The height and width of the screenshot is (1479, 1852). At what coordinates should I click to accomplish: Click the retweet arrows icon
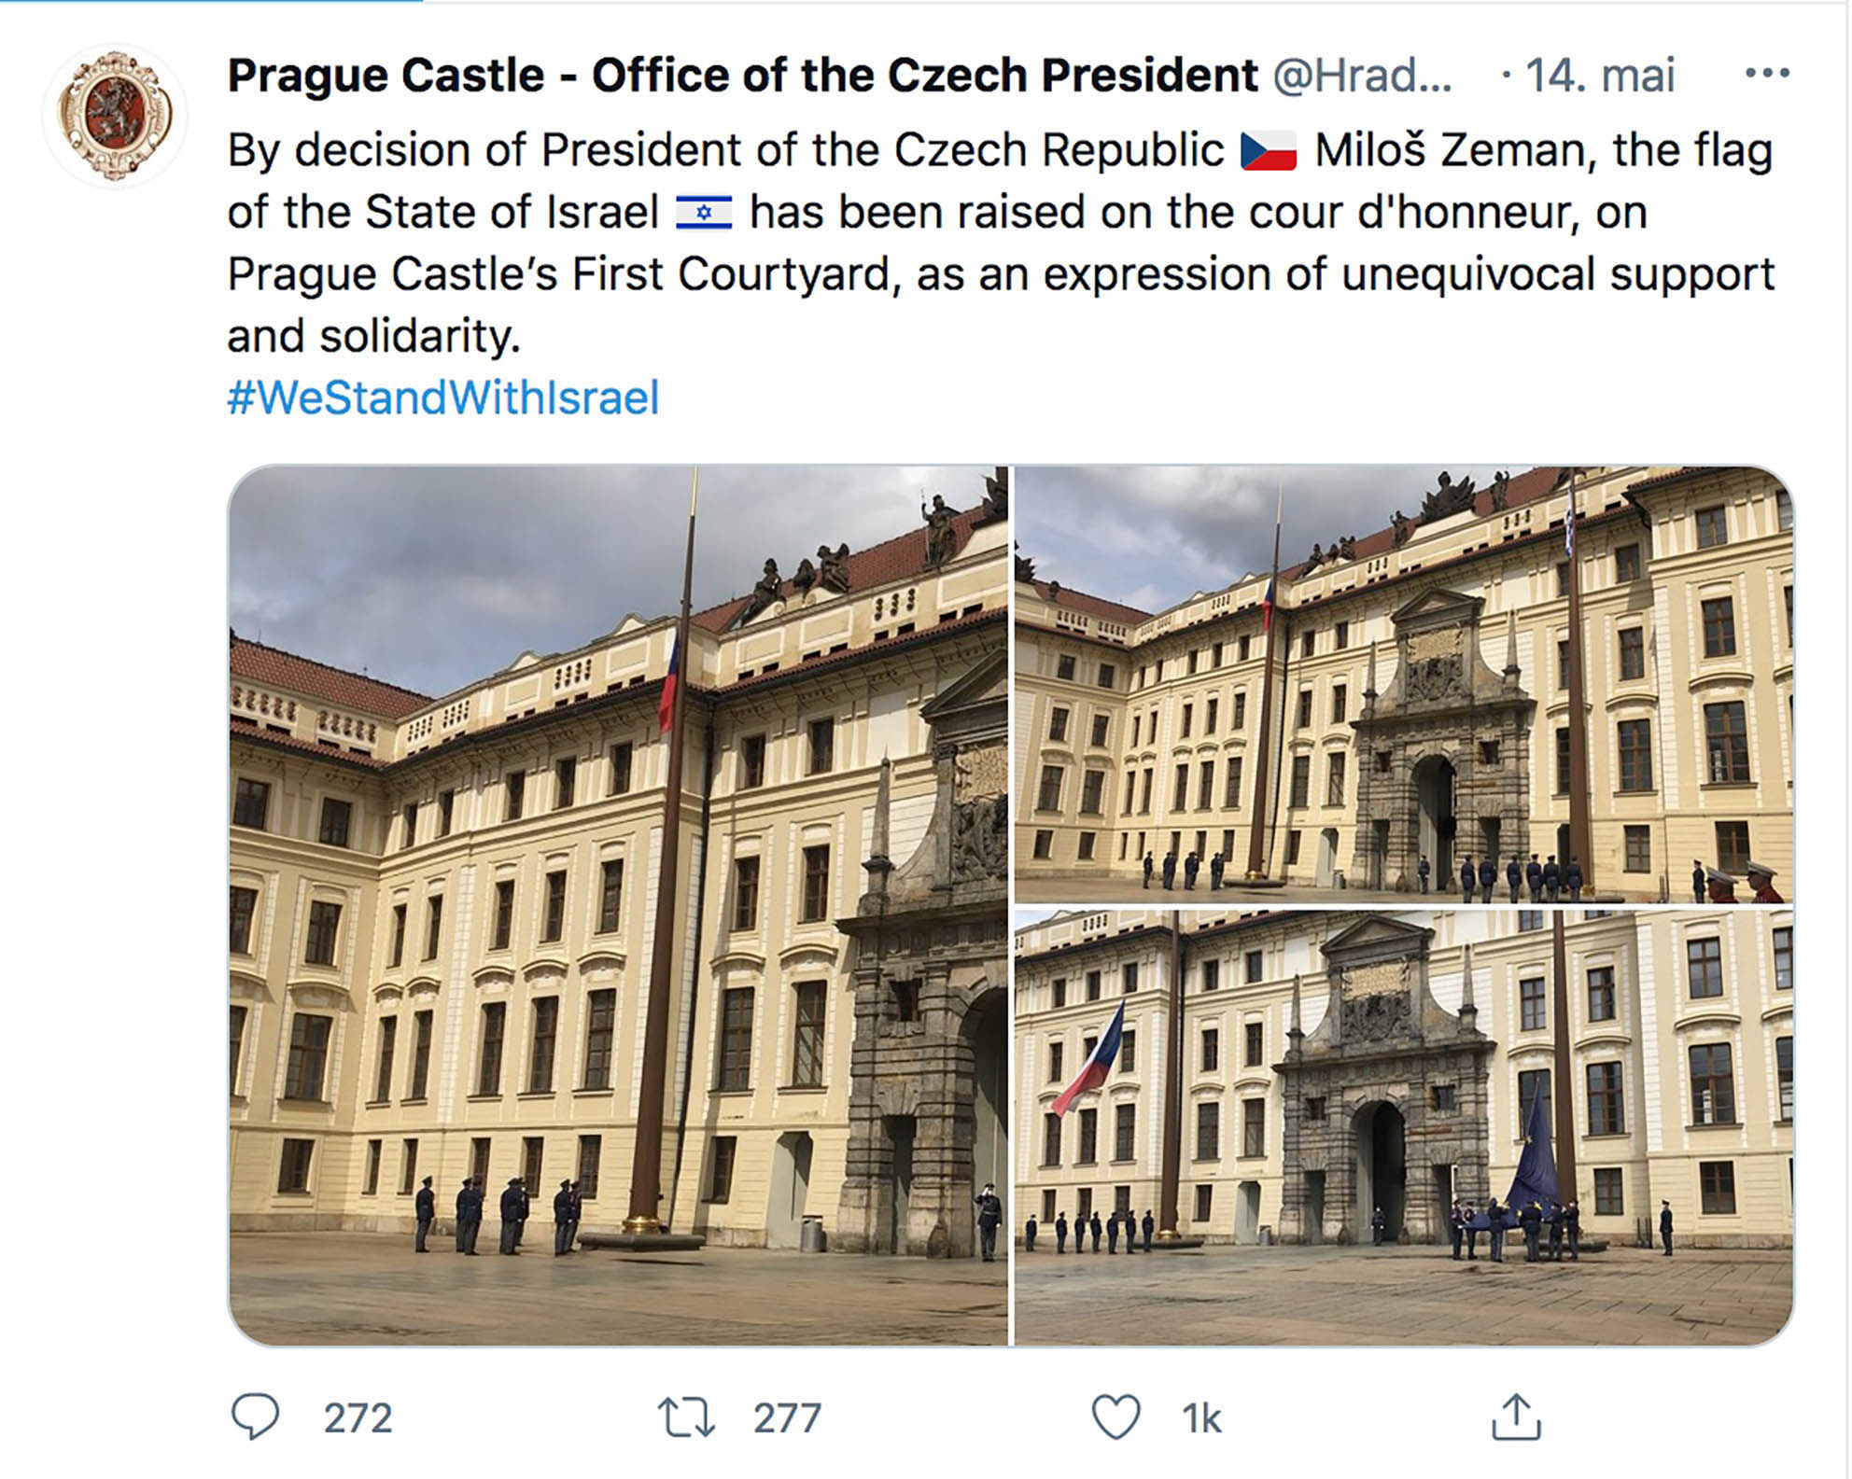click(687, 1417)
